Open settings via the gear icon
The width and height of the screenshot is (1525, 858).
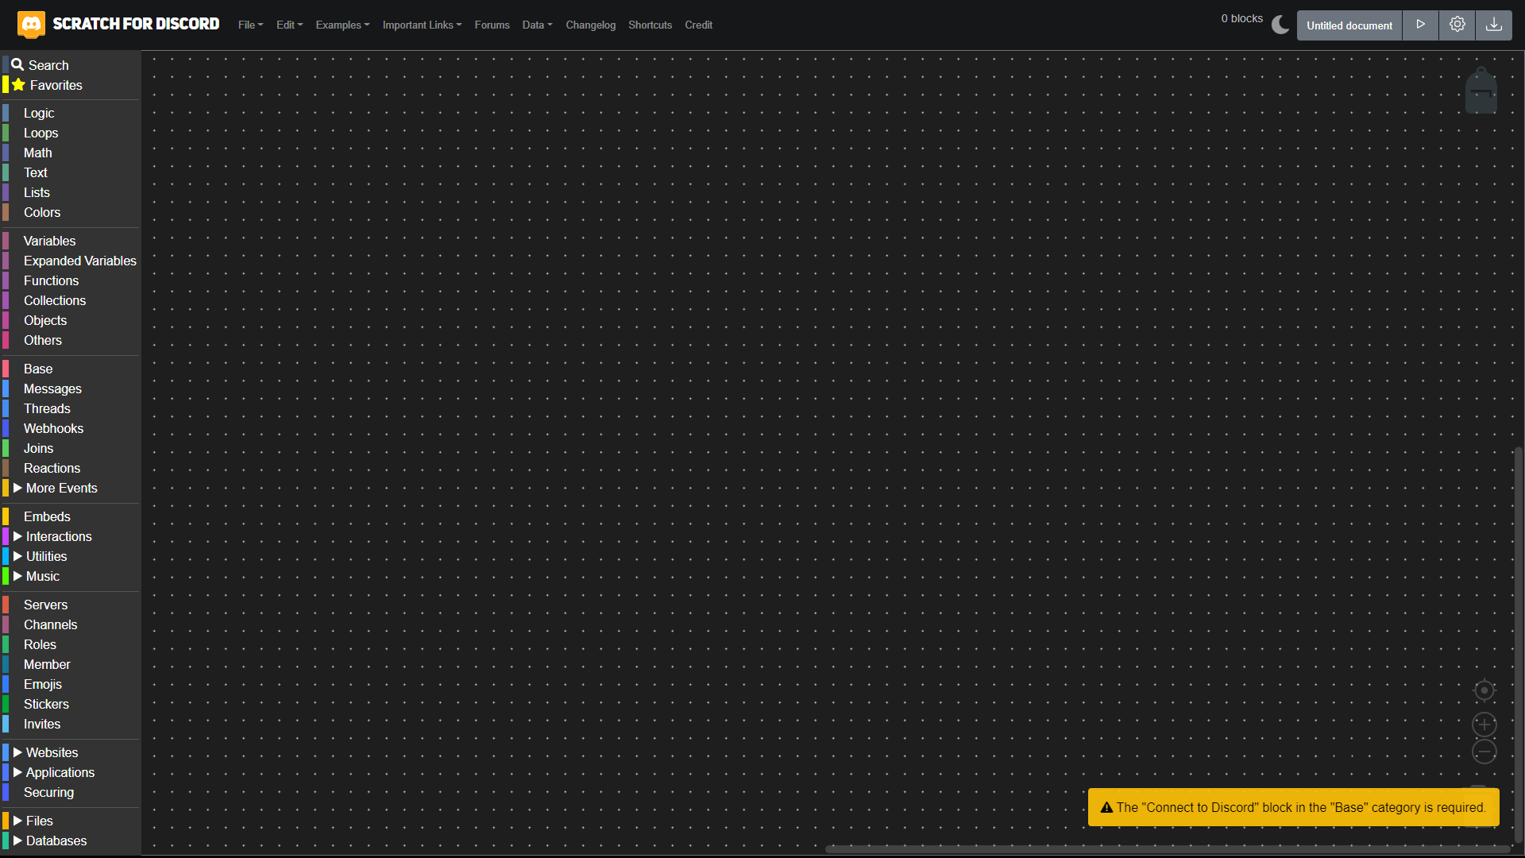[1457, 25]
